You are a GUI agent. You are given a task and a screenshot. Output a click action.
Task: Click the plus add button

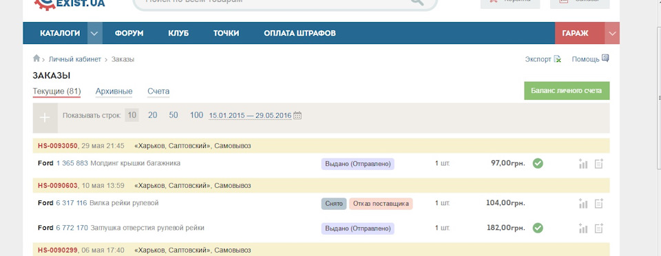point(45,118)
